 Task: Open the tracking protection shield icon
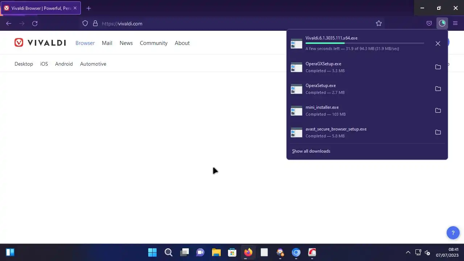85,24
